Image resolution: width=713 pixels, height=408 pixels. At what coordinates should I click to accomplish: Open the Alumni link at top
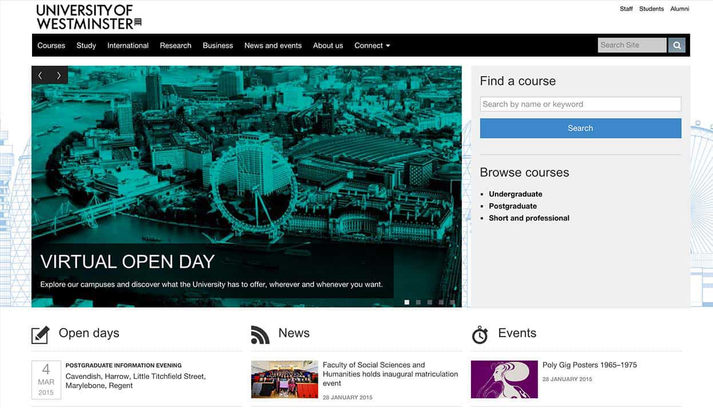pos(680,9)
